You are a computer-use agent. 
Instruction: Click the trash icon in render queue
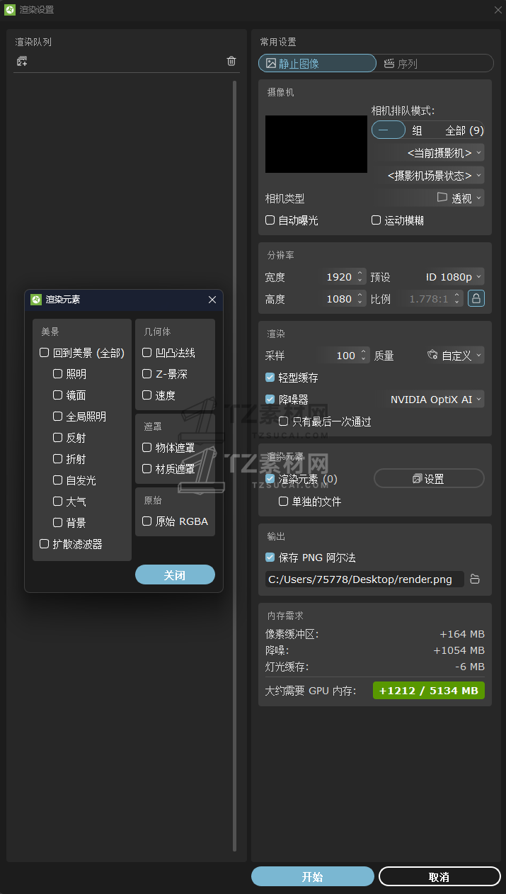231,62
